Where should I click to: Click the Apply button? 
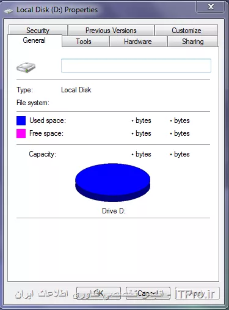197,293
